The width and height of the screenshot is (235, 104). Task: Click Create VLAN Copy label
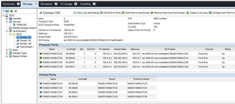tap(199, 13)
